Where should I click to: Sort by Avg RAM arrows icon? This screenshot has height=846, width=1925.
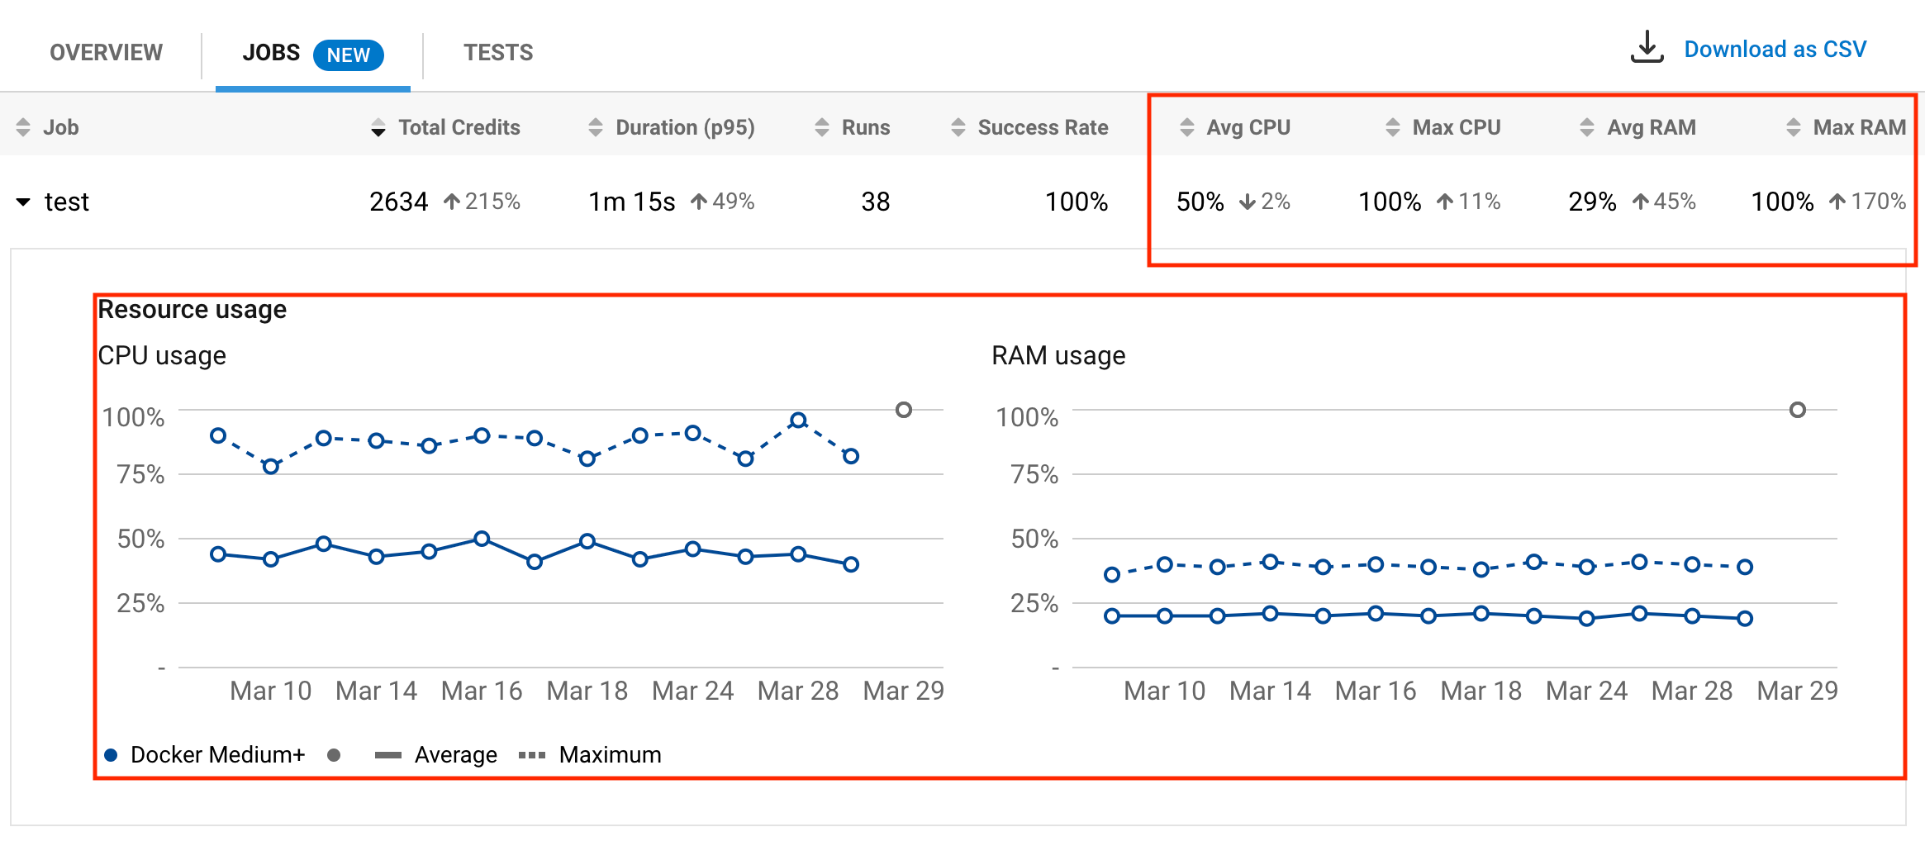point(1587,127)
